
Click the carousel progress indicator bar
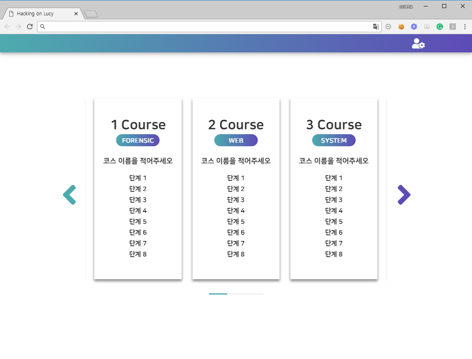click(236, 294)
